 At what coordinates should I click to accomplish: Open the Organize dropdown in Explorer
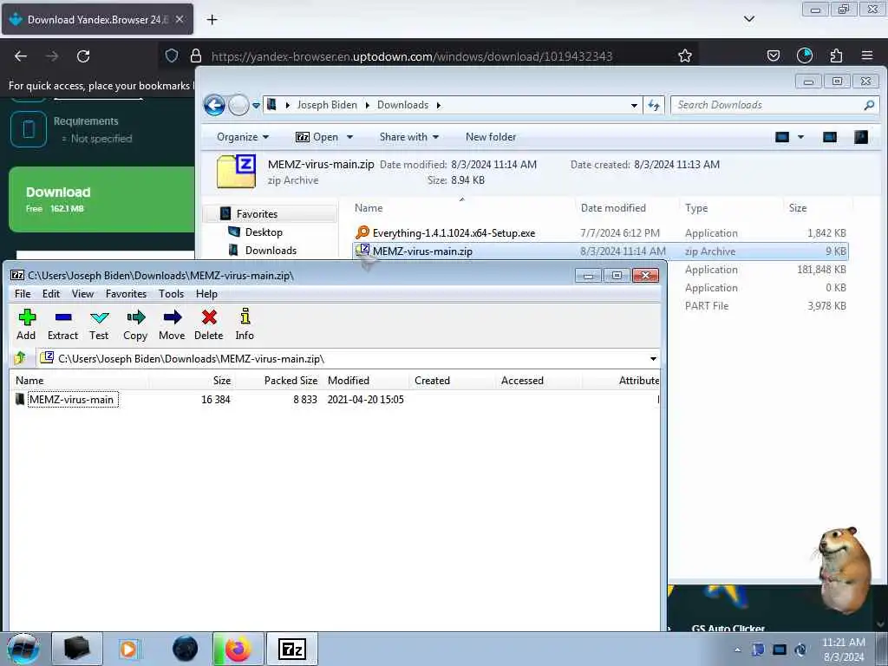pos(243,137)
